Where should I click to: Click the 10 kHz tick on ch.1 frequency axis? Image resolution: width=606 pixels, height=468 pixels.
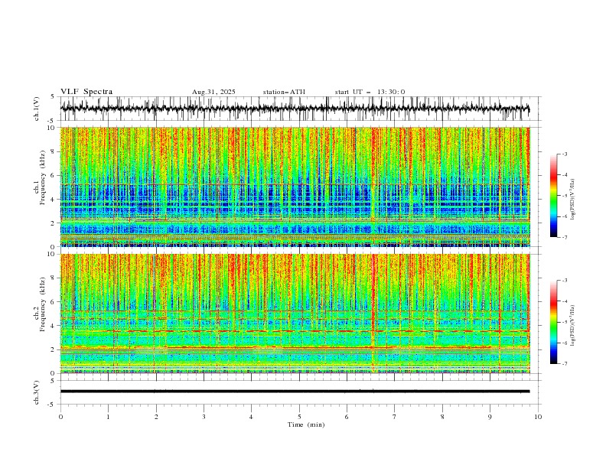coord(51,128)
